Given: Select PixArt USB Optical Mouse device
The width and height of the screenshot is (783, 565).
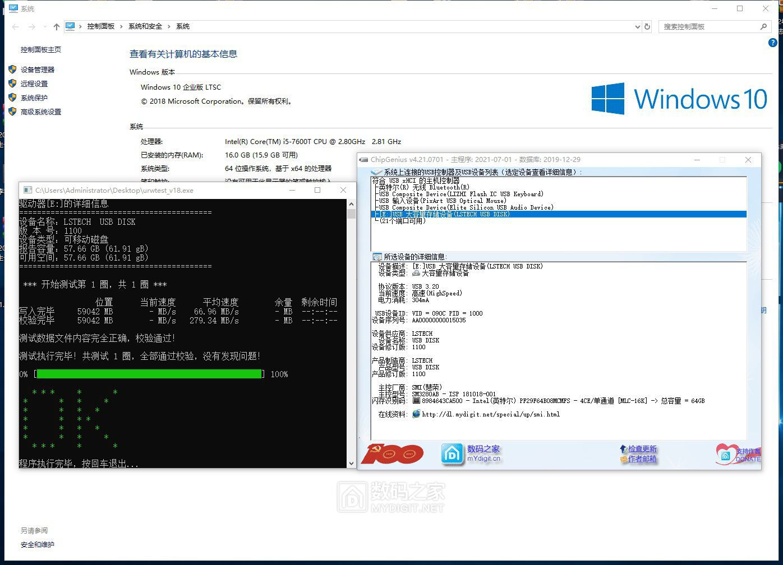Looking at the screenshot, I should pyautogui.click(x=443, y=201).
